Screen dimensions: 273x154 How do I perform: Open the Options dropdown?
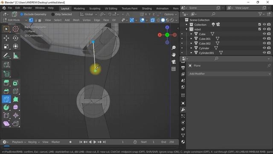click(x=170, y=14)
